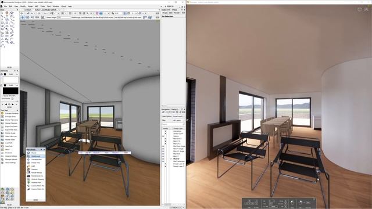Select Translate View in Visualization palette
372x209 pixels.
pyautogui.click(x=35, y=160)
